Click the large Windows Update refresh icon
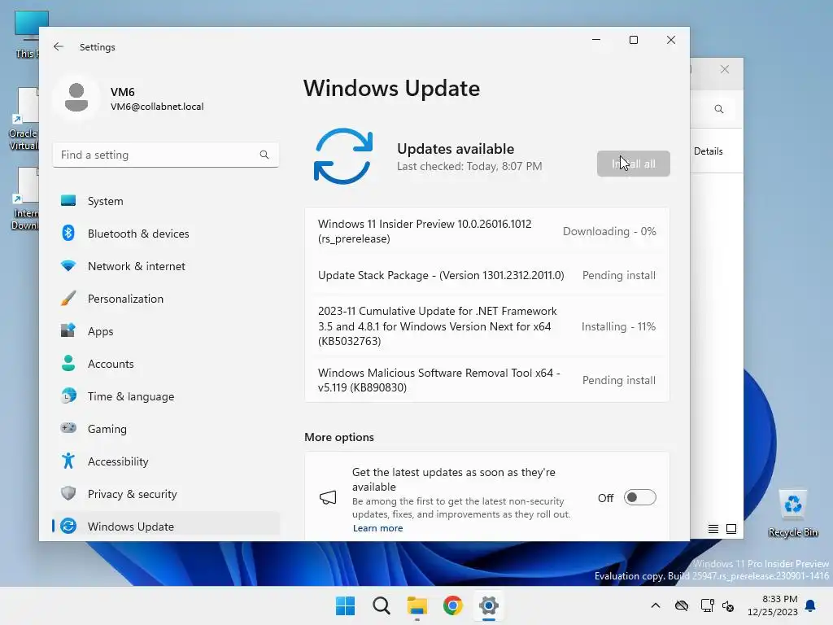Viewport: 833px width, 625px height. tap(343, 156)
